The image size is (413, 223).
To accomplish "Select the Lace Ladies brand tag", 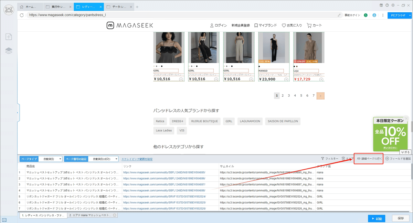I will (164, 130).
